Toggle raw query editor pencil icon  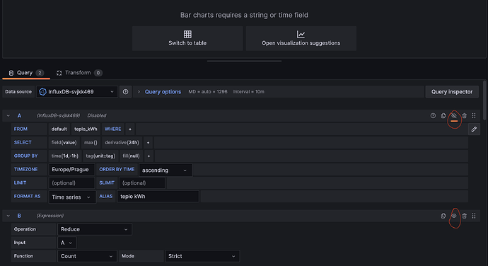(474, 129)
